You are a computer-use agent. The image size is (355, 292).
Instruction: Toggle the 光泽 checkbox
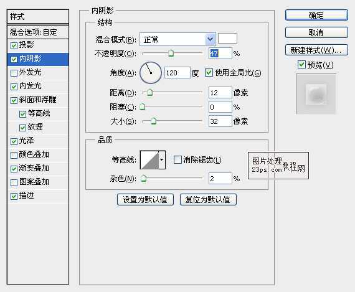pos(14,141)
